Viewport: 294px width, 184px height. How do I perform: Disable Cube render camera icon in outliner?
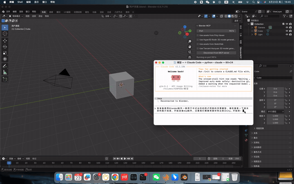tap(290, 31)
